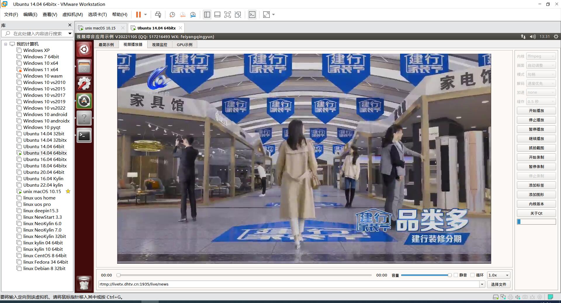Open the volume indicator in Ubuntu panel

(533, 36)
